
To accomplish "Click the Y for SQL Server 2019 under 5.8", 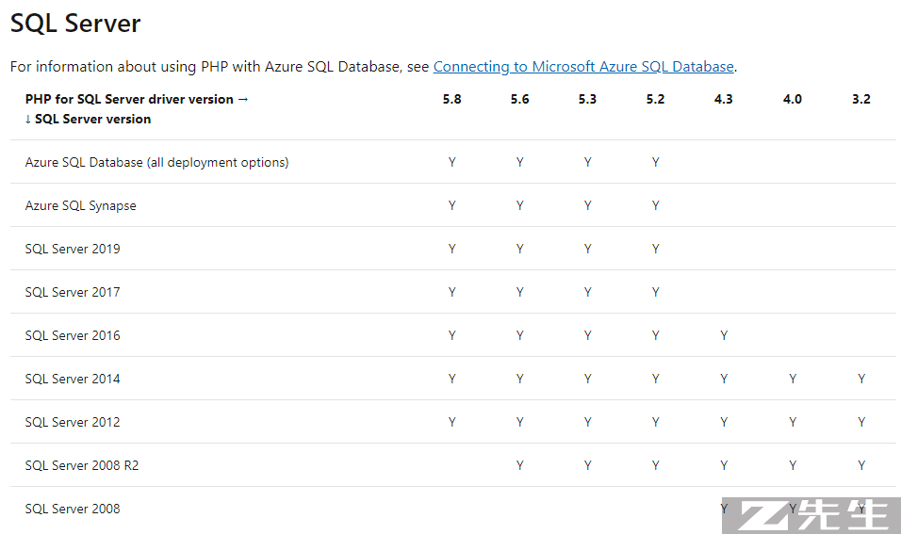I will click(452, 249).
